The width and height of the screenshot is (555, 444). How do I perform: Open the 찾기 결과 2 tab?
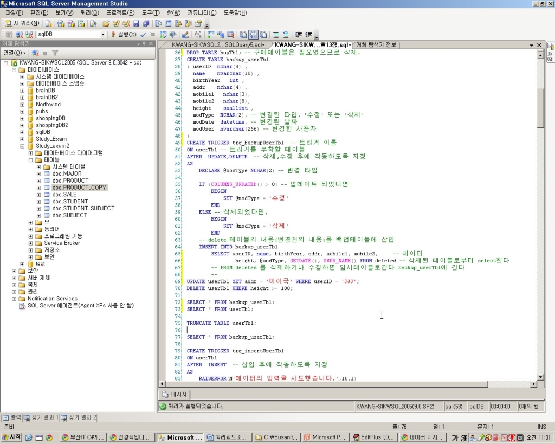coord(79,417)
